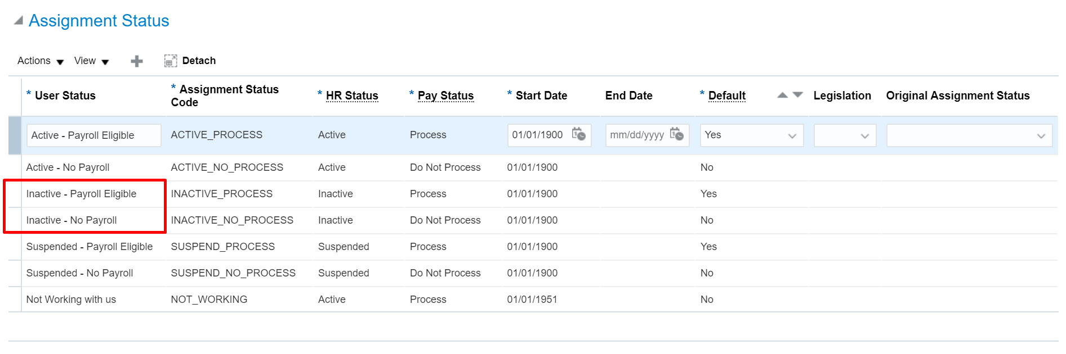Image resolution: width=1066 pixels, height=354 pixels.
Task: Click the NOT_WORKING code cell
Action: [x=209, y=299]
